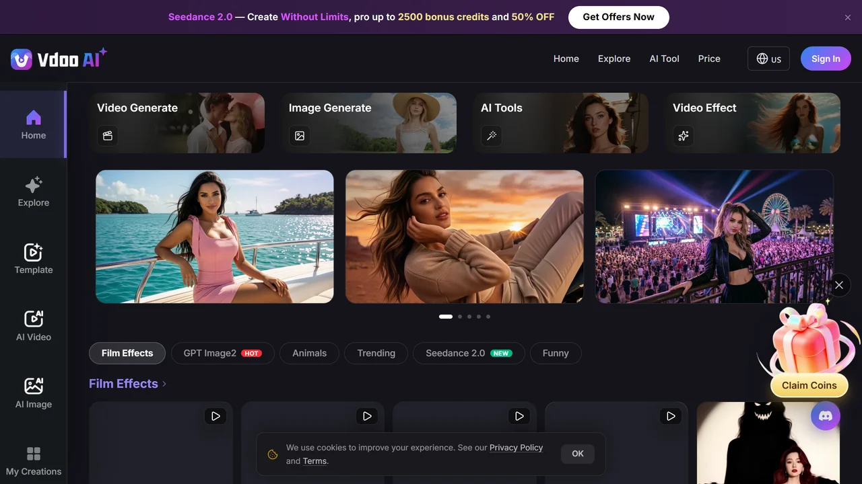
Task: Open Template in the left sidebar
Action: [x=33, y=259]
